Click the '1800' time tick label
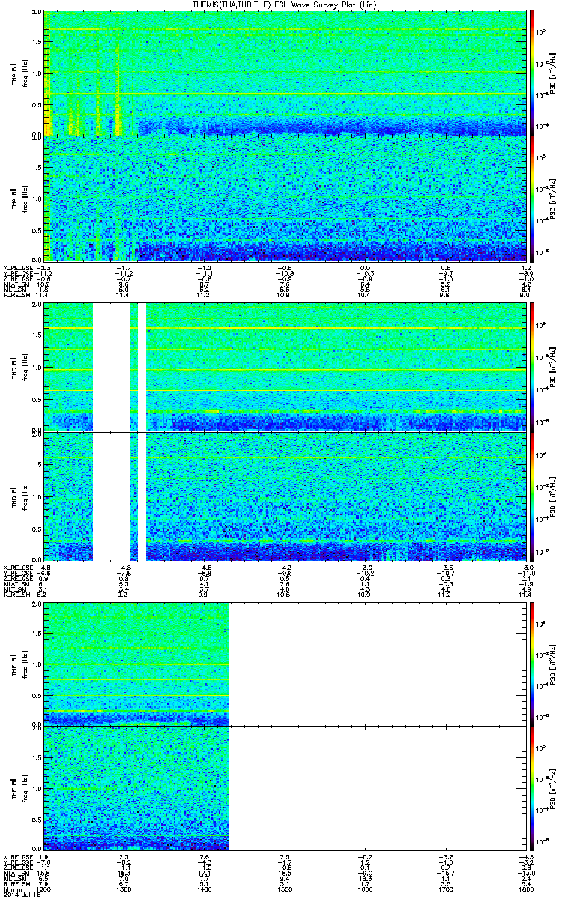The image size is (562, 900). 527,889
